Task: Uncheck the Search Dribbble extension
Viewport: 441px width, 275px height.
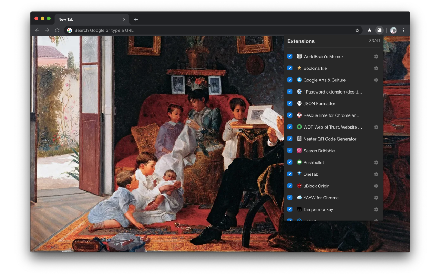Action: pos(290,151)
